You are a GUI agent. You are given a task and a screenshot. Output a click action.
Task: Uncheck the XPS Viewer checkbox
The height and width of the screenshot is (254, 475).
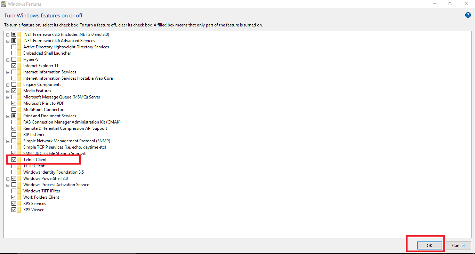tap(14, 210)
